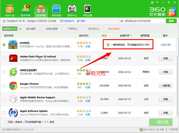Viewport: 179px width, 133px height.
Task: Sort by 安装时间 column dropdown arrow
Action: [131, 36]
